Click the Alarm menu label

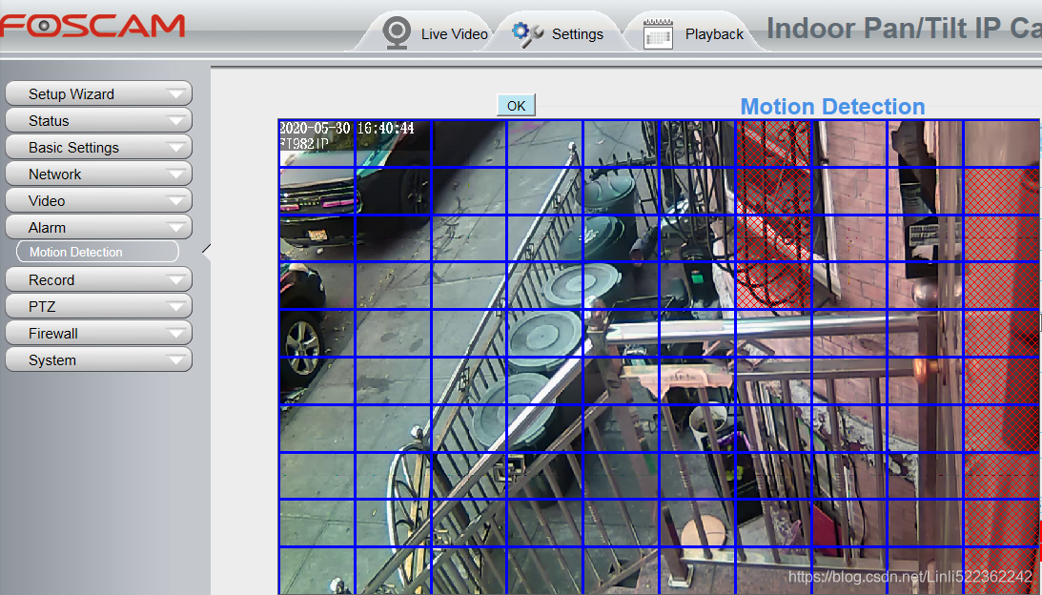point(47,227)
